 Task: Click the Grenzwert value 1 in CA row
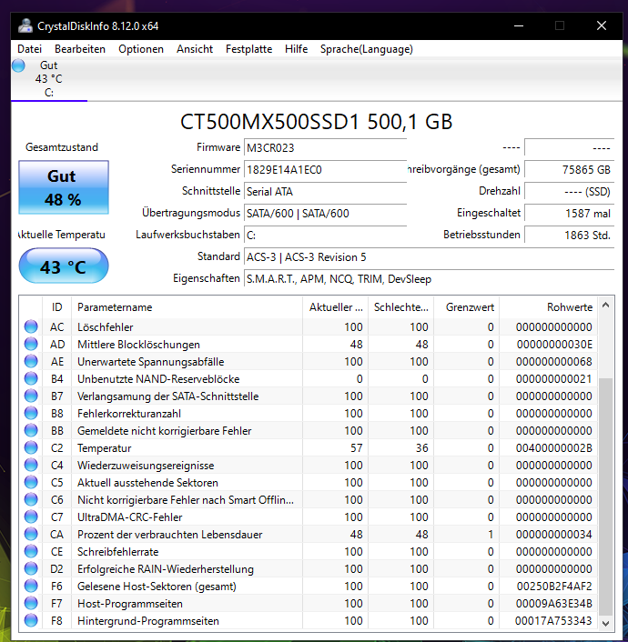click(491, 535)
